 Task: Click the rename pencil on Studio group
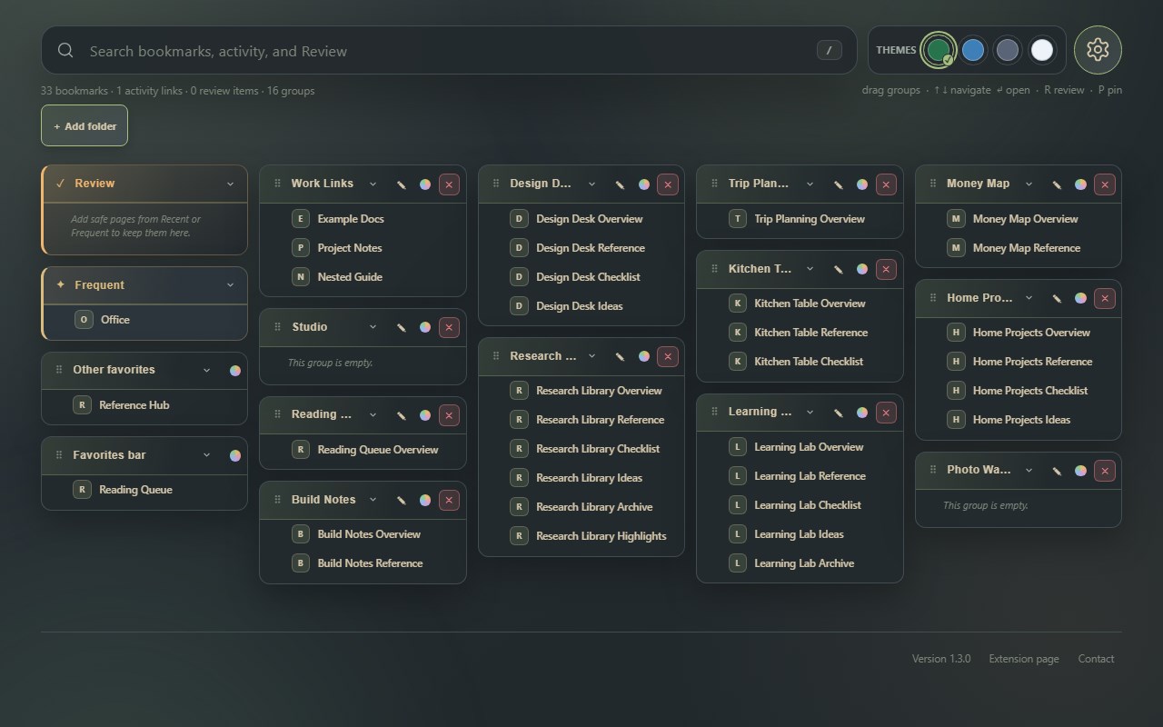(x=401, y=327)
